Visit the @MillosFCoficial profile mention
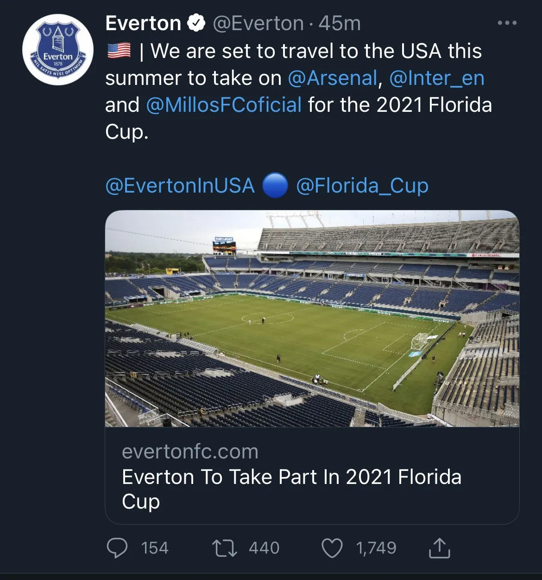The width and height of the screenshot is (542, 580). [x=224, y=105]
